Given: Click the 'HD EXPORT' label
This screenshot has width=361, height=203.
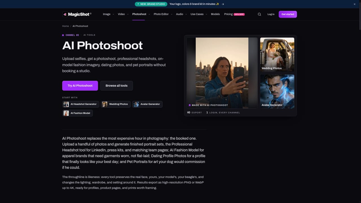Looking at the screenshot, I should (195, 112).
